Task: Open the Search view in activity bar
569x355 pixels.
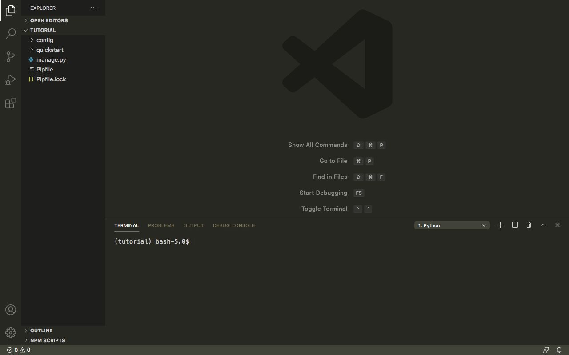Action: (11, 33)
